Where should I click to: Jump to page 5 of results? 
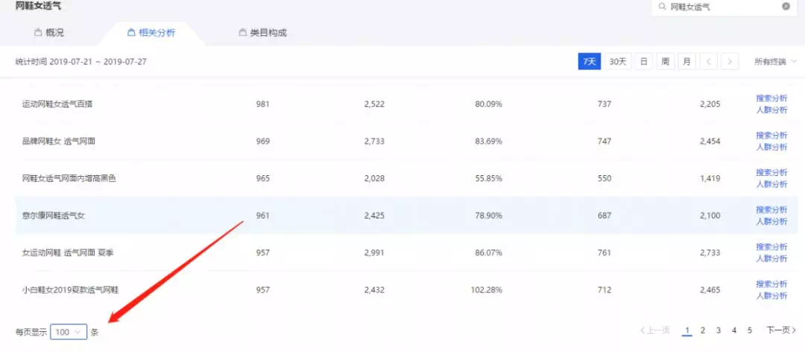[x=750, y=330]
